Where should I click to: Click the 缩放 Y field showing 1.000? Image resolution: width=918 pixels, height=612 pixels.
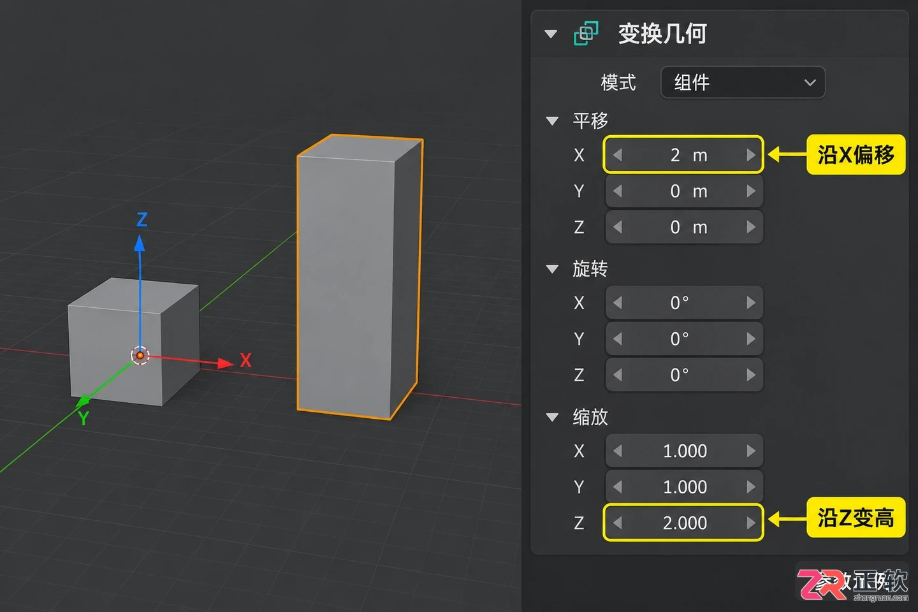pos(684,487)
